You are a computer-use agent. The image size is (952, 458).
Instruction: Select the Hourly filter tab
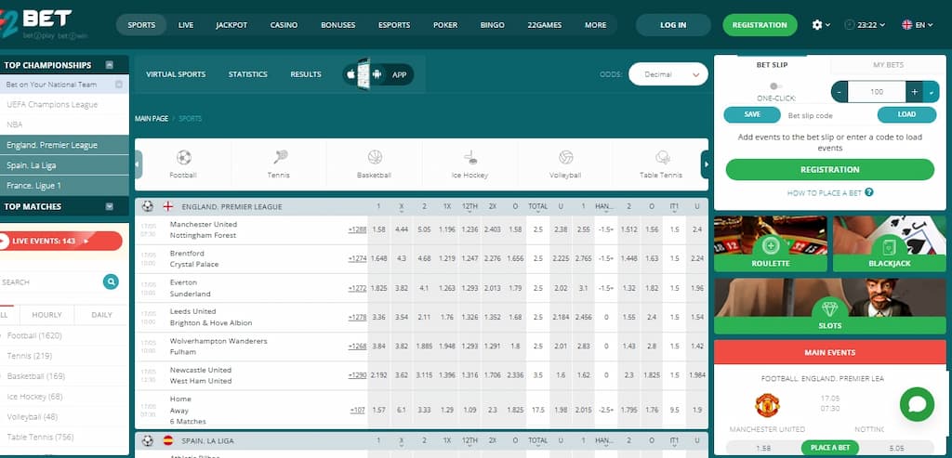(46, 315)
